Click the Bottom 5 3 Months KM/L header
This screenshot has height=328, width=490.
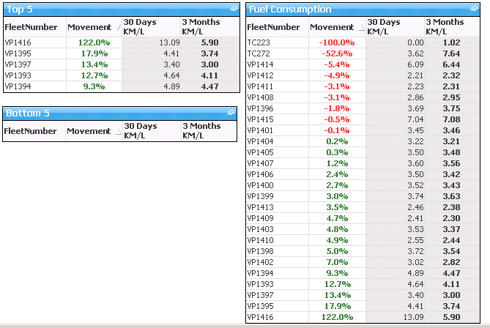(x=201, y=131)
